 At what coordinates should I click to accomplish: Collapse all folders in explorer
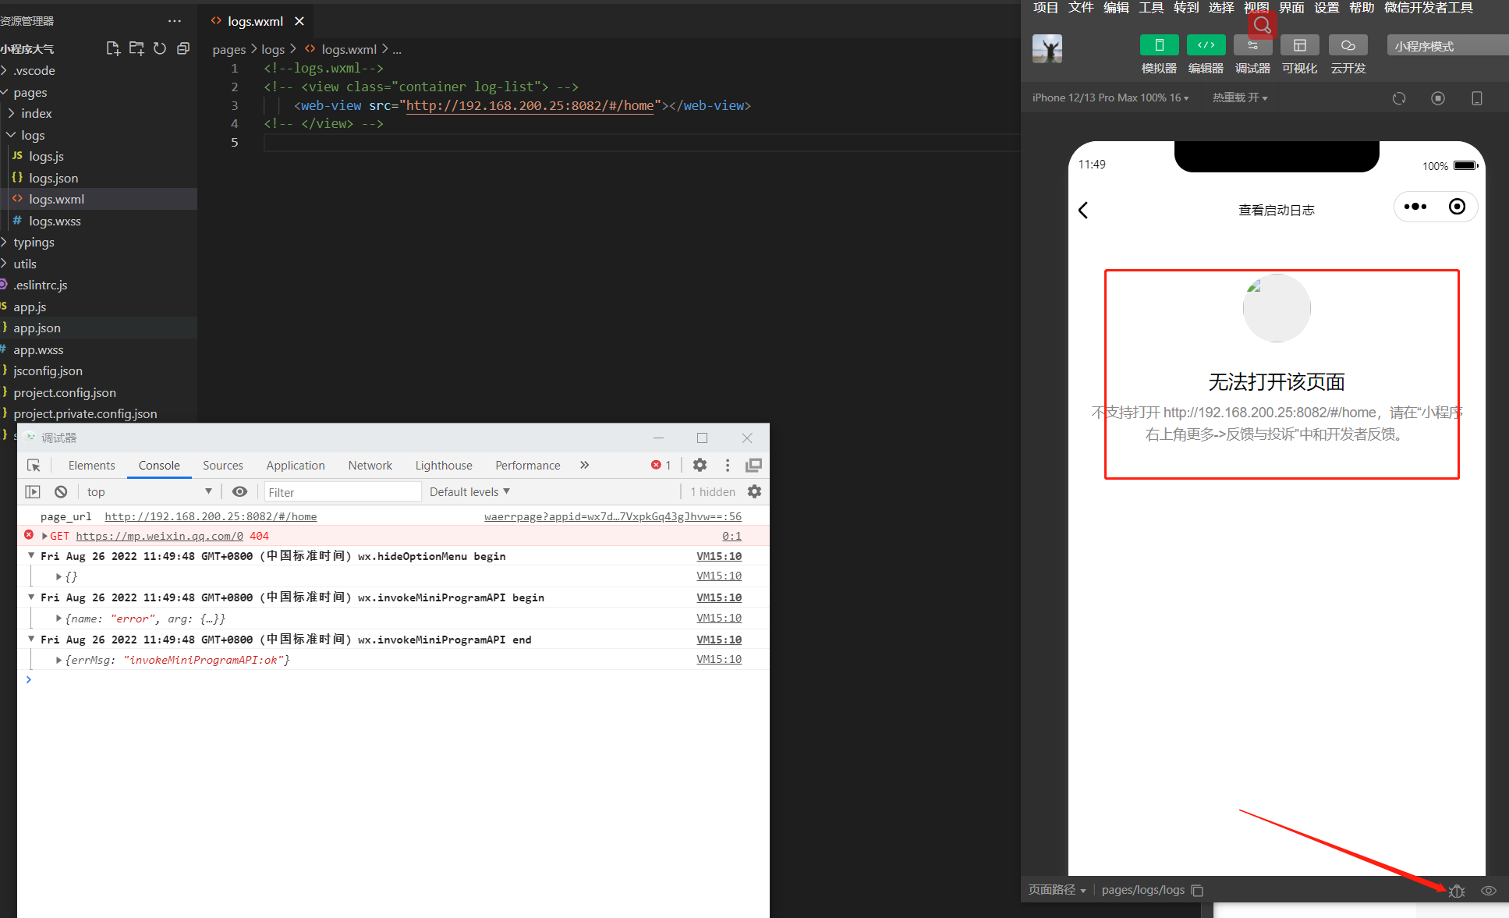183,48
